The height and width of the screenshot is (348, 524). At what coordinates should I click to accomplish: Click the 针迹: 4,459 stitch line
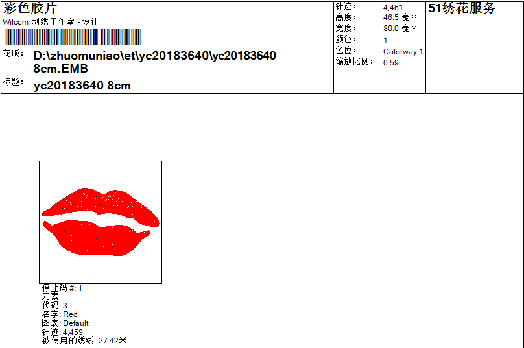(62, 332)
